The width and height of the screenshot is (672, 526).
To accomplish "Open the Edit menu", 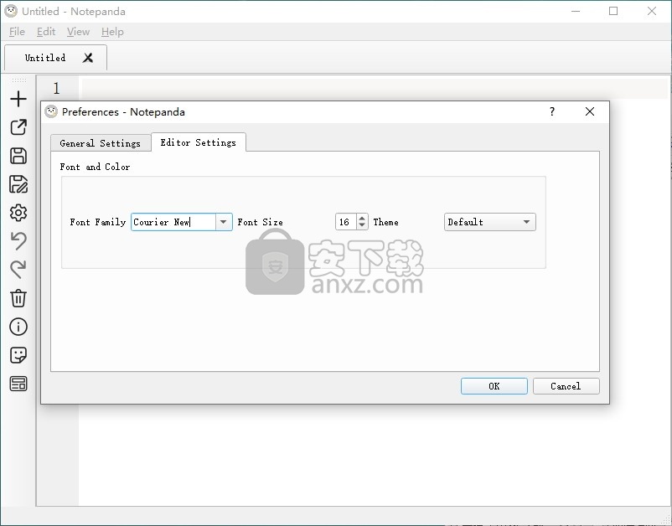I will point(46,32).
